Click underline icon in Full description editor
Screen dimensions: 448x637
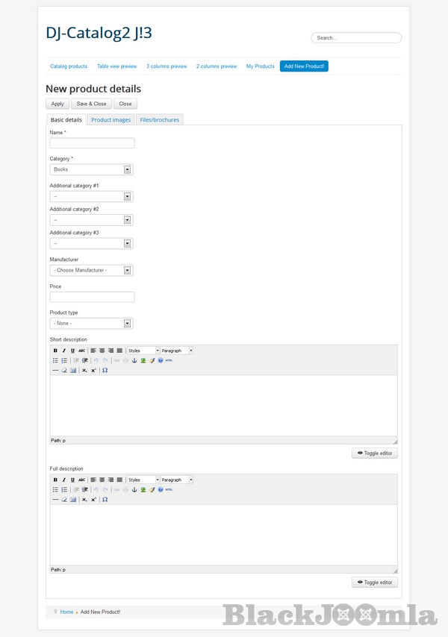(x=72, y=480)
